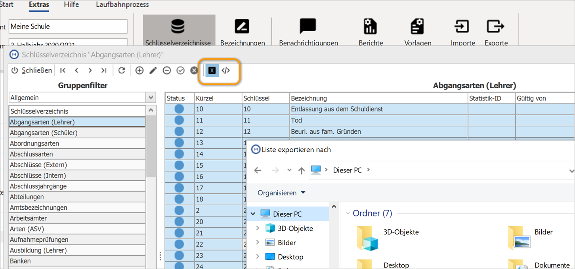Click the edit pencil icon

(153, 70)
